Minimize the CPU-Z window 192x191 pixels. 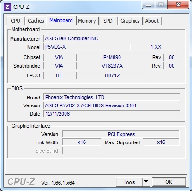point(149,5)
